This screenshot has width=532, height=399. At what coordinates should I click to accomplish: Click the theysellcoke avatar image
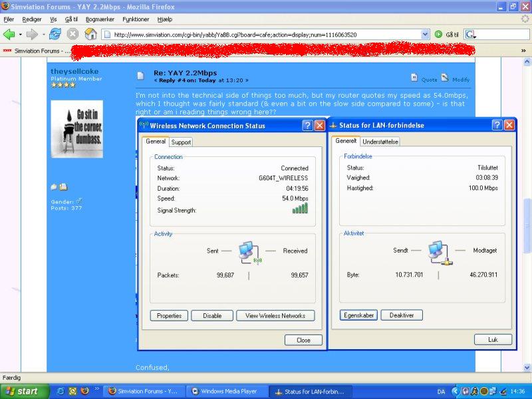pyautogui.click(x=77, y=129)
